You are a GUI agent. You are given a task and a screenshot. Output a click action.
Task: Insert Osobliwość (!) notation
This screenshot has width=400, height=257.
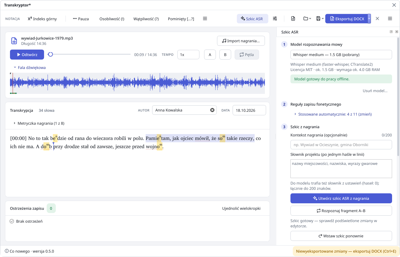tap(112, 19)
